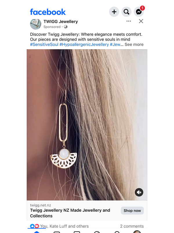Open the three-dot post options menu
174x233 pixels.
point(128,21)
